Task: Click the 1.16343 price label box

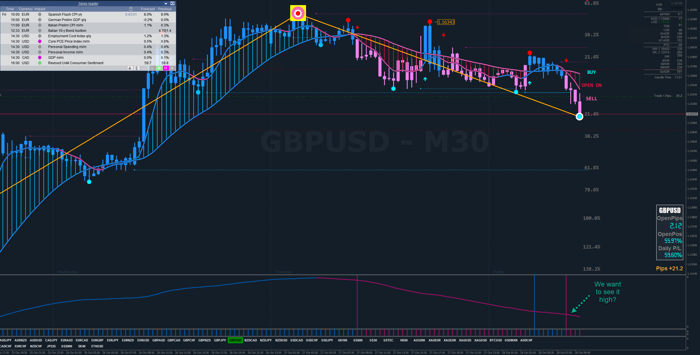Action: coord(446,22)
